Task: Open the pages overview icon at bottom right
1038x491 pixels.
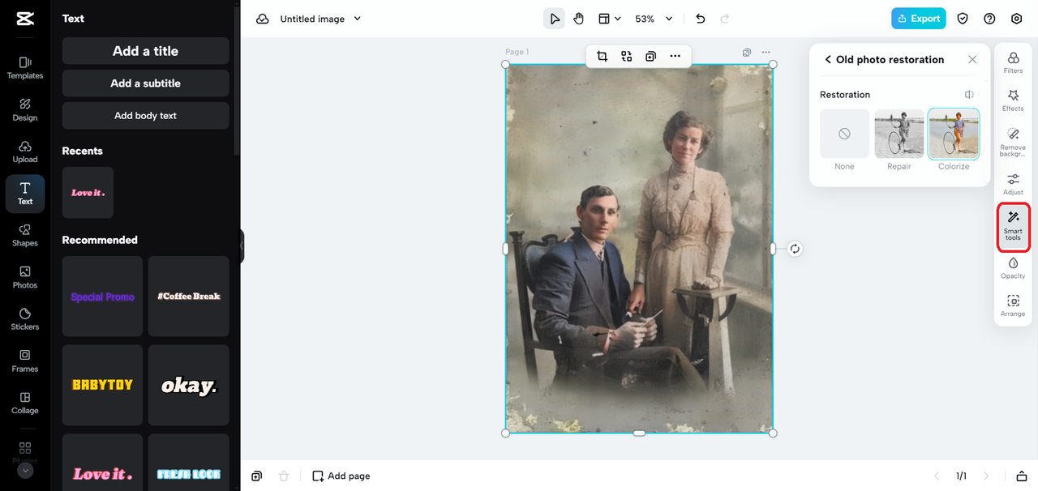Action: [x=1022, y=476]
